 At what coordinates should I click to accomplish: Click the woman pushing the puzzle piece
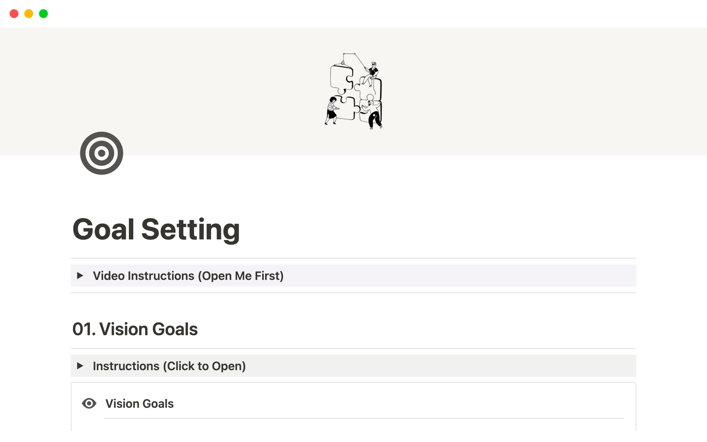[x=332, y=110]
